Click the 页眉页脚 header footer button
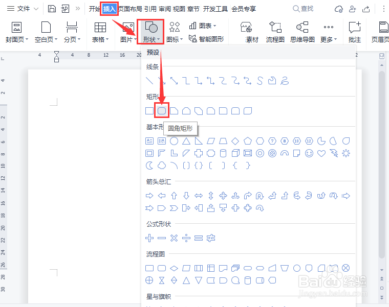 pyautogui.click(x=380, y=32)
